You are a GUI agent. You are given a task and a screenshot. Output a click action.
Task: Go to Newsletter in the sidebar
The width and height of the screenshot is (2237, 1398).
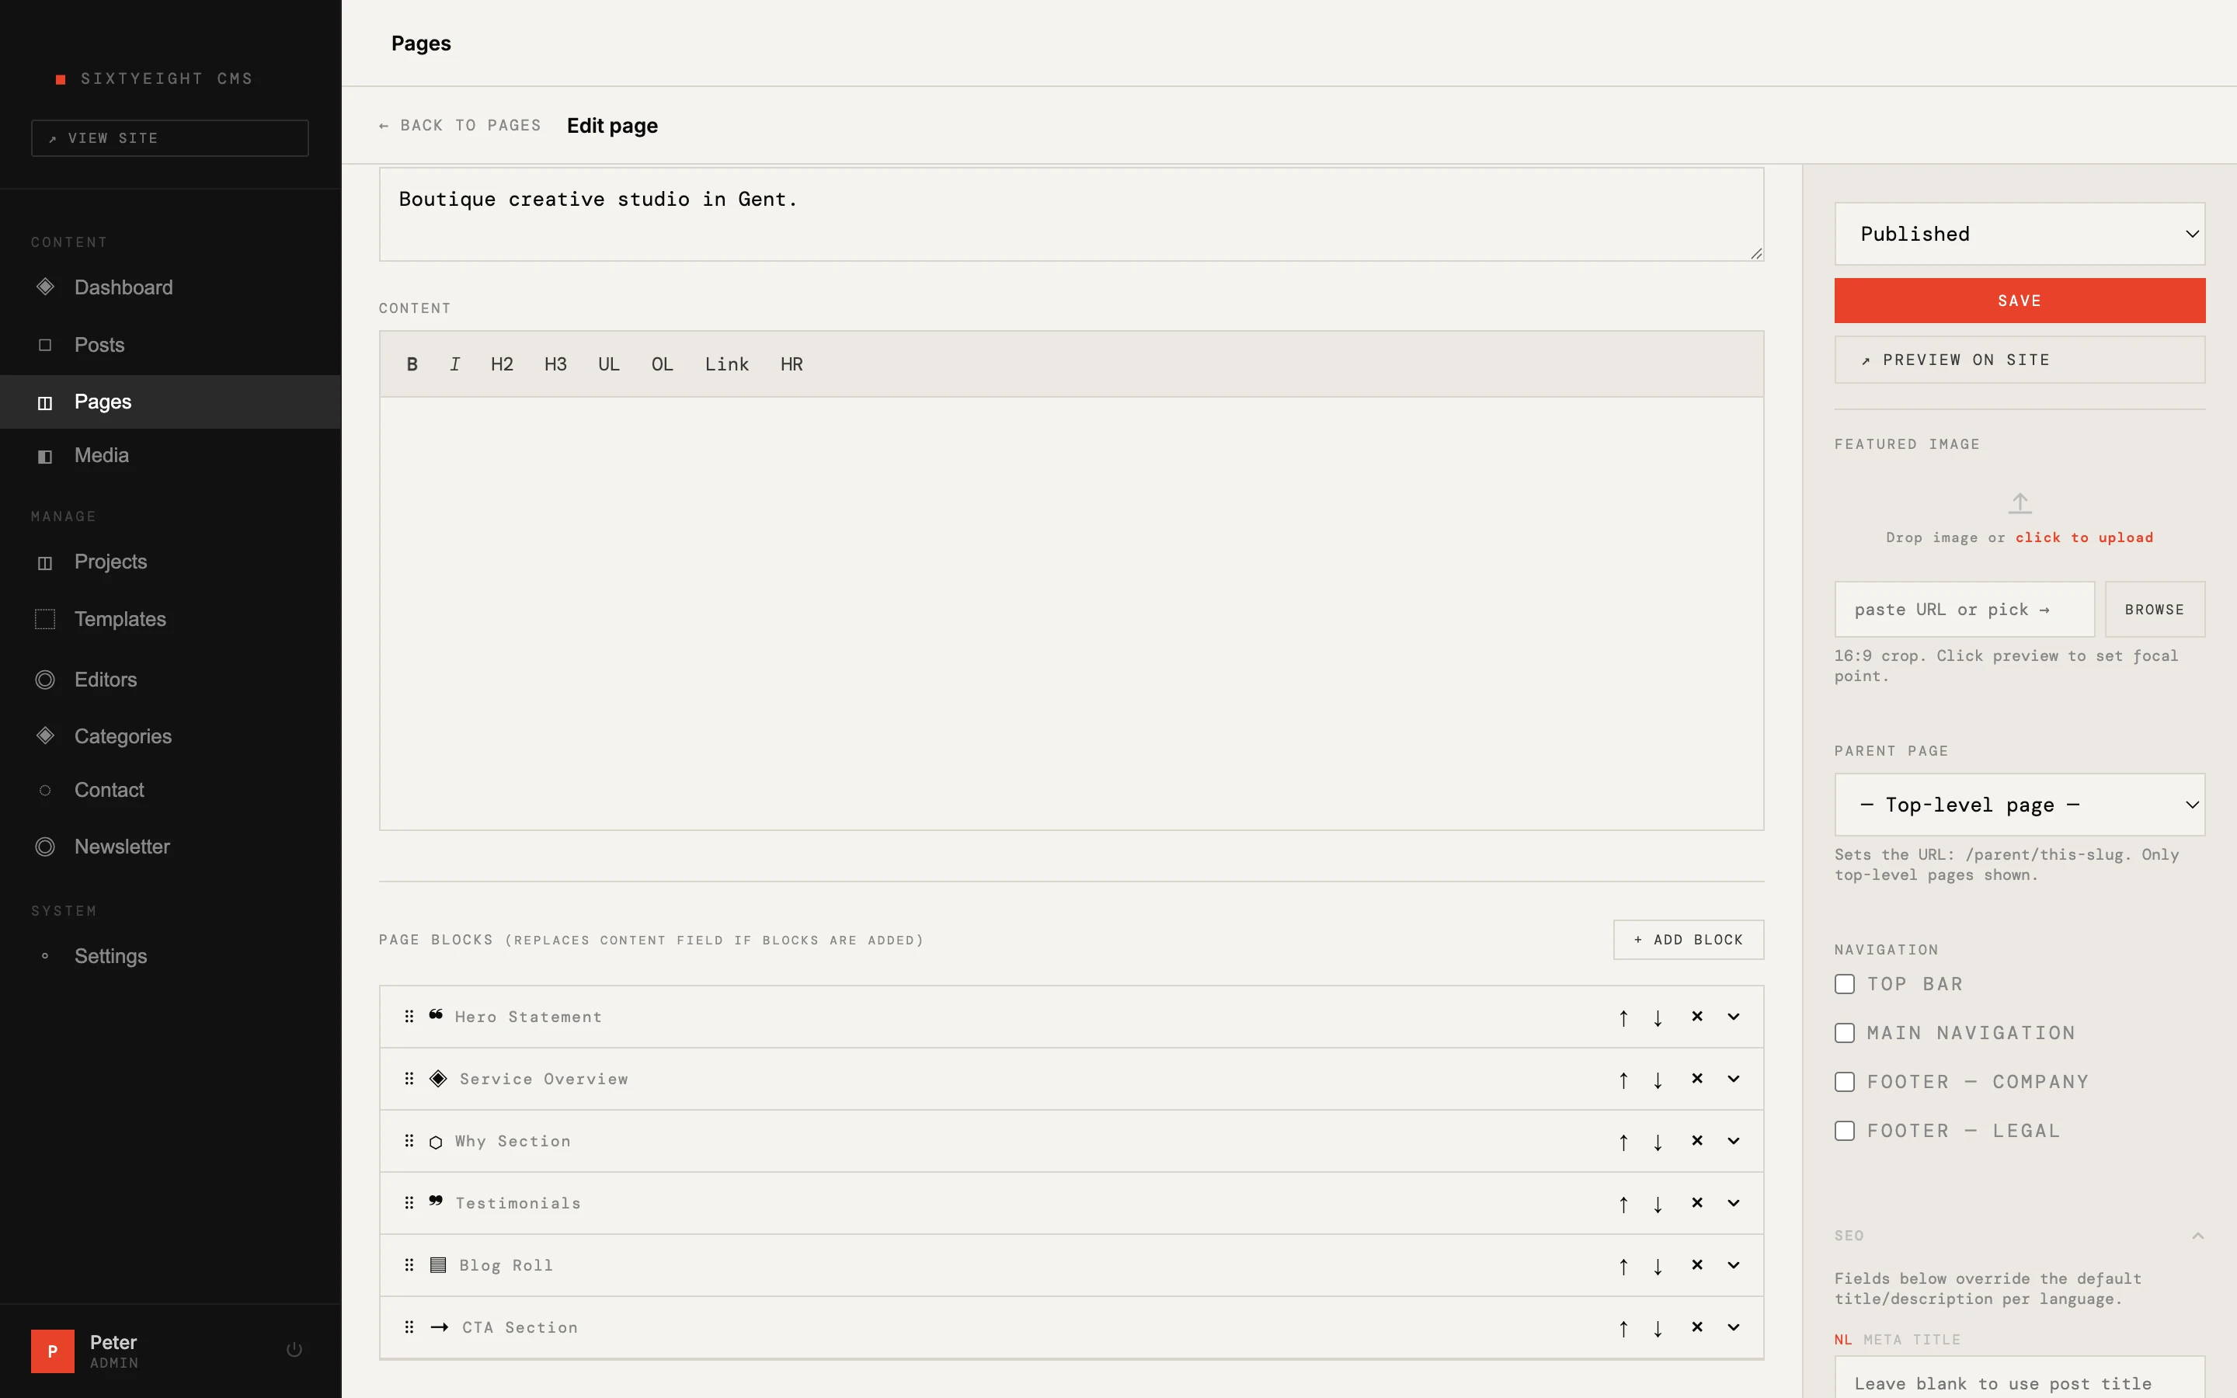[x=170, y=847]
